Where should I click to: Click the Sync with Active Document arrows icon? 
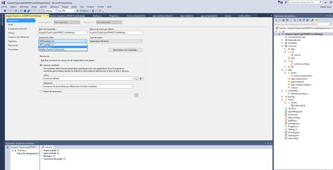pyautogui.click(x=300, y=20)
